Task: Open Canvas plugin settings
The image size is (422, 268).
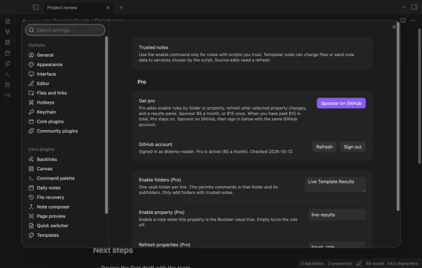Action: click(40, 169)
